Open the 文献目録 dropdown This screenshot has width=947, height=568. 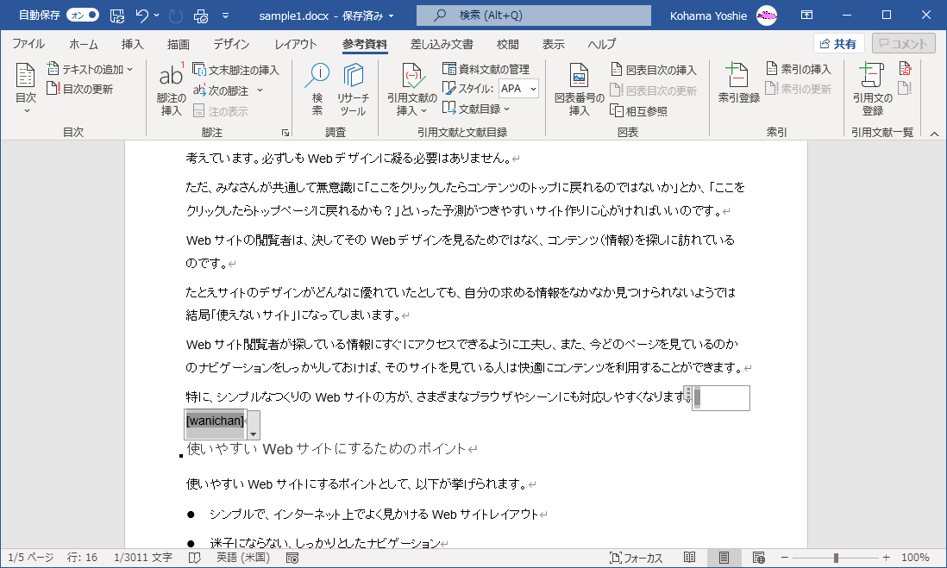tap(476, 109)
